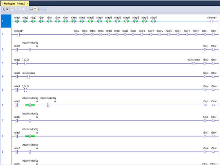Select rung number 9 in the margin
The image size is (220, 165).
2,152
